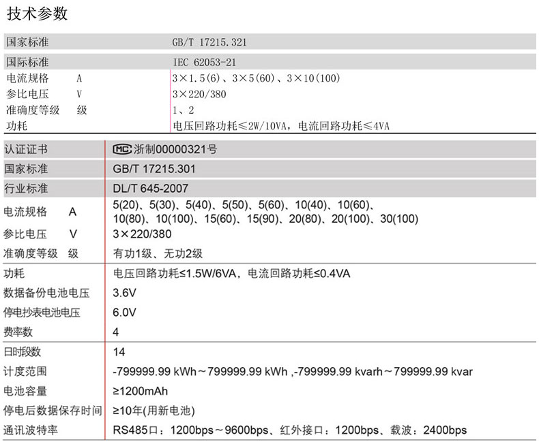The image size is (539, 444).
Task: Select the 有功1级、无功2级 accuracy value
Action: (x=158, y=254)
